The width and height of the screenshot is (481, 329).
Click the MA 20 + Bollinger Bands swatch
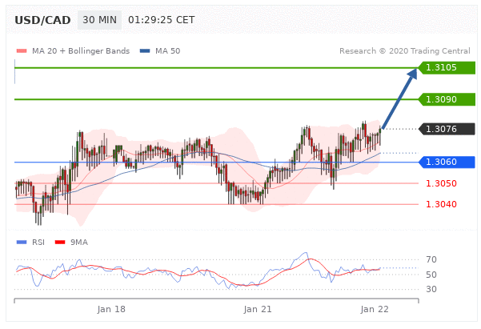[22, 51]
